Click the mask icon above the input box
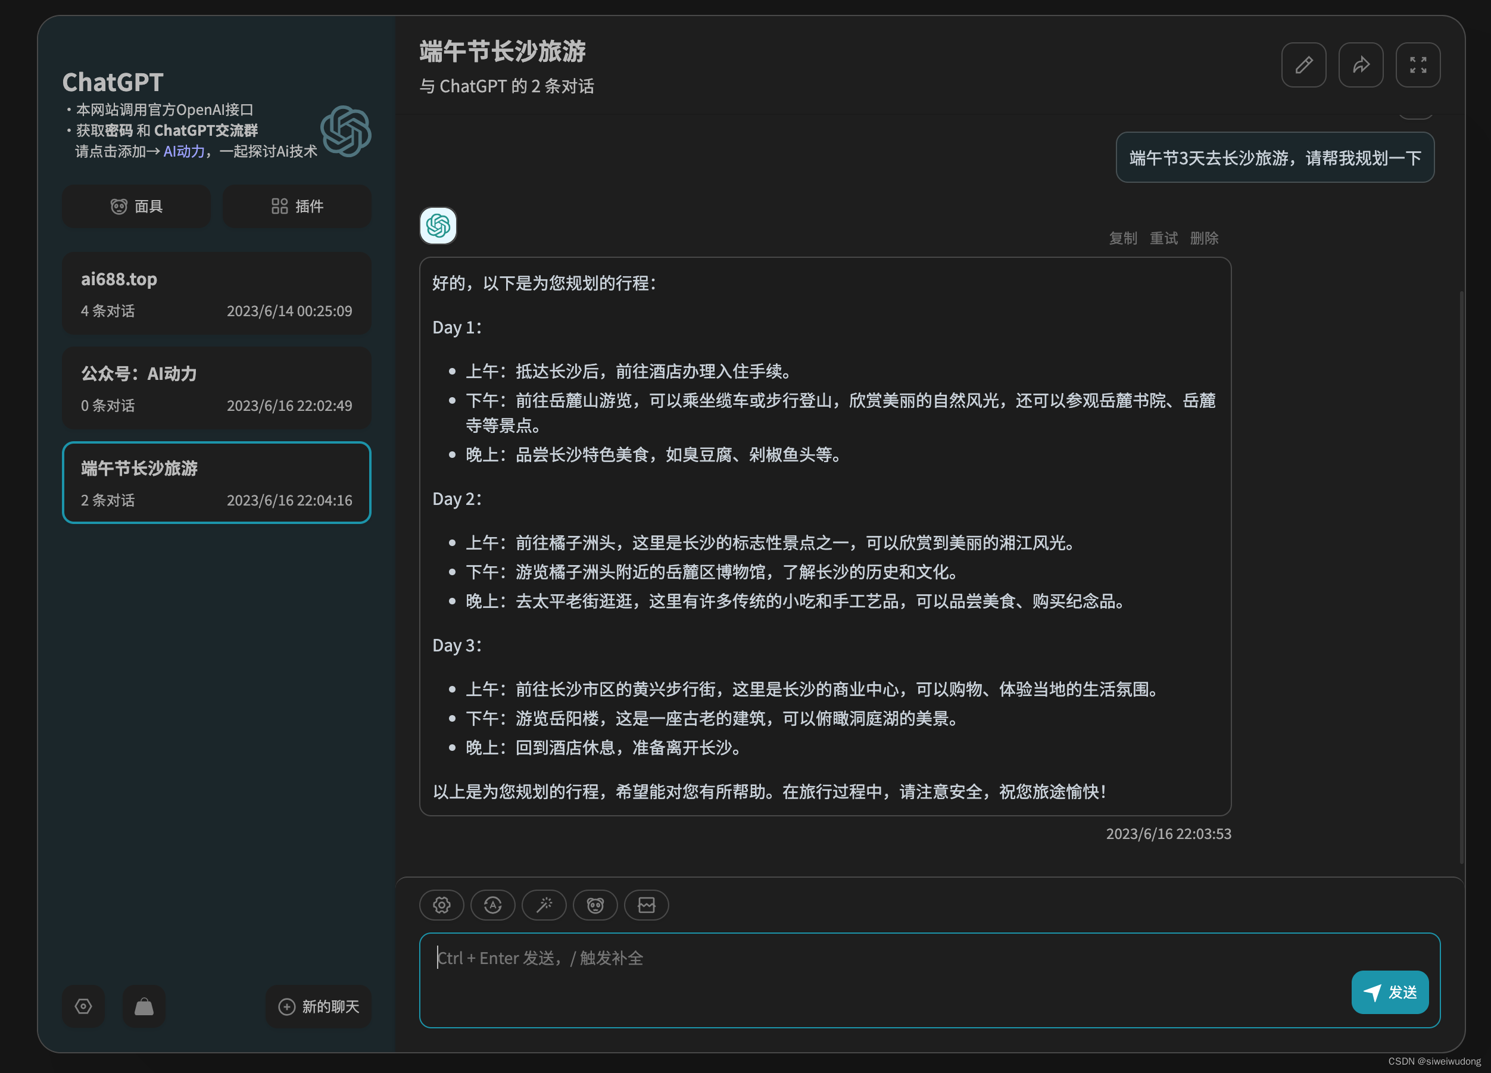Image resolution: width=1491 pixels, height=1073 pixels. (x=595, y=904)
